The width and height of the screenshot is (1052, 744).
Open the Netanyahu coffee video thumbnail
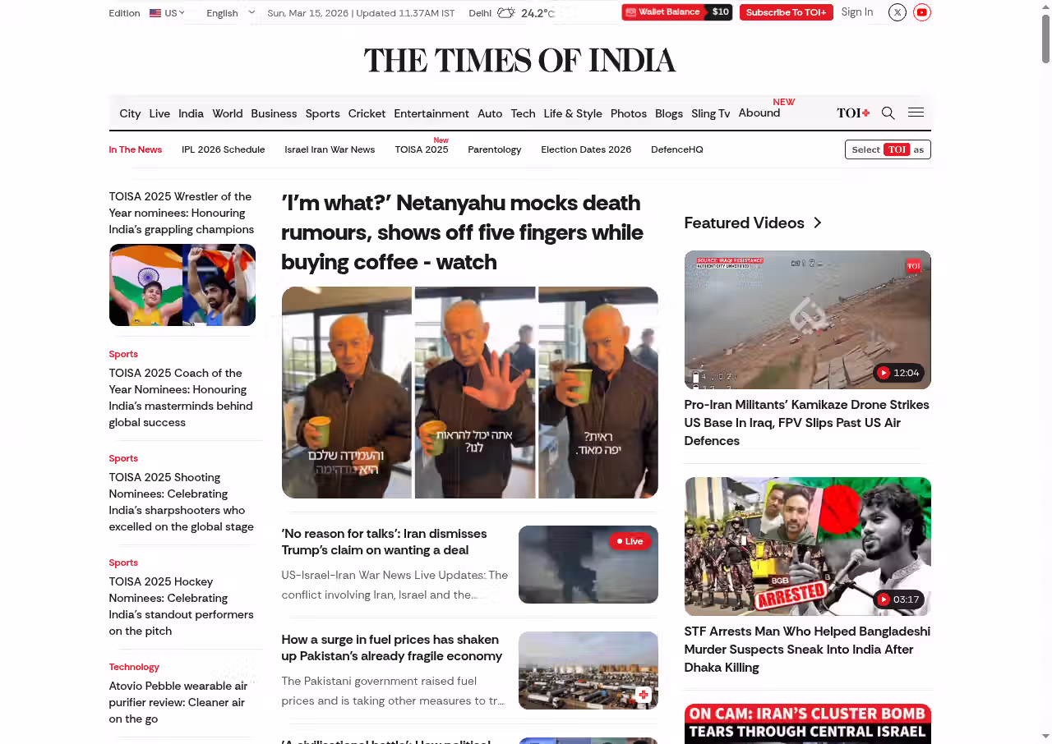469,393
